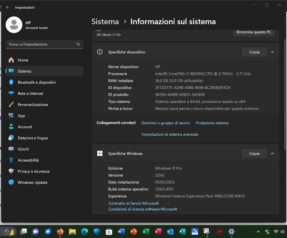This screenshot has width=287, height=238.
Task: Launch PowerPoint from the taskbar
Action: (133, 231)
